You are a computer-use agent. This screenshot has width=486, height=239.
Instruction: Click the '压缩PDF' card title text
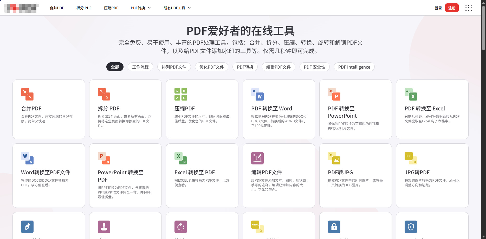(x=185, y=109)
